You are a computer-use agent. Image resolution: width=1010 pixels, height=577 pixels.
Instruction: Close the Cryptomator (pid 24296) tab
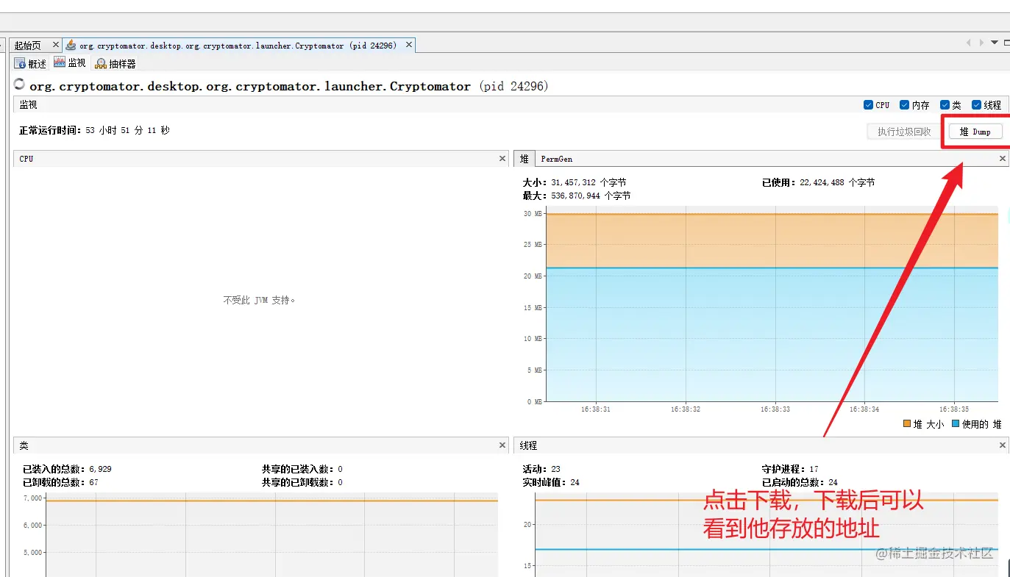pos(409,45)
